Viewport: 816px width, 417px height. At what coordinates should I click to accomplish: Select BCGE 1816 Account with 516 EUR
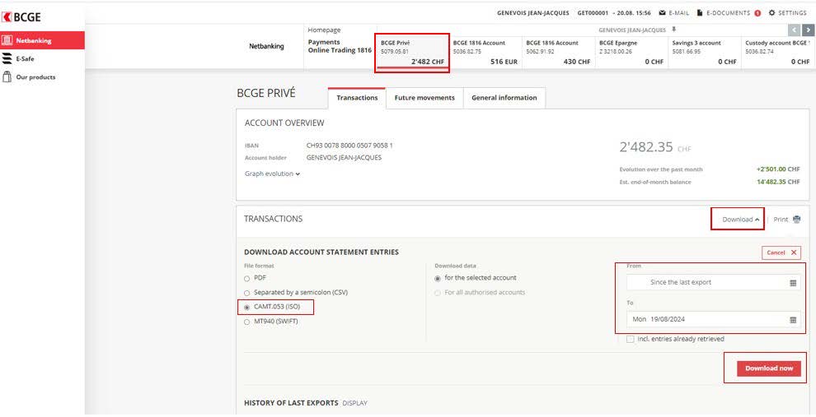click(485, 53)
